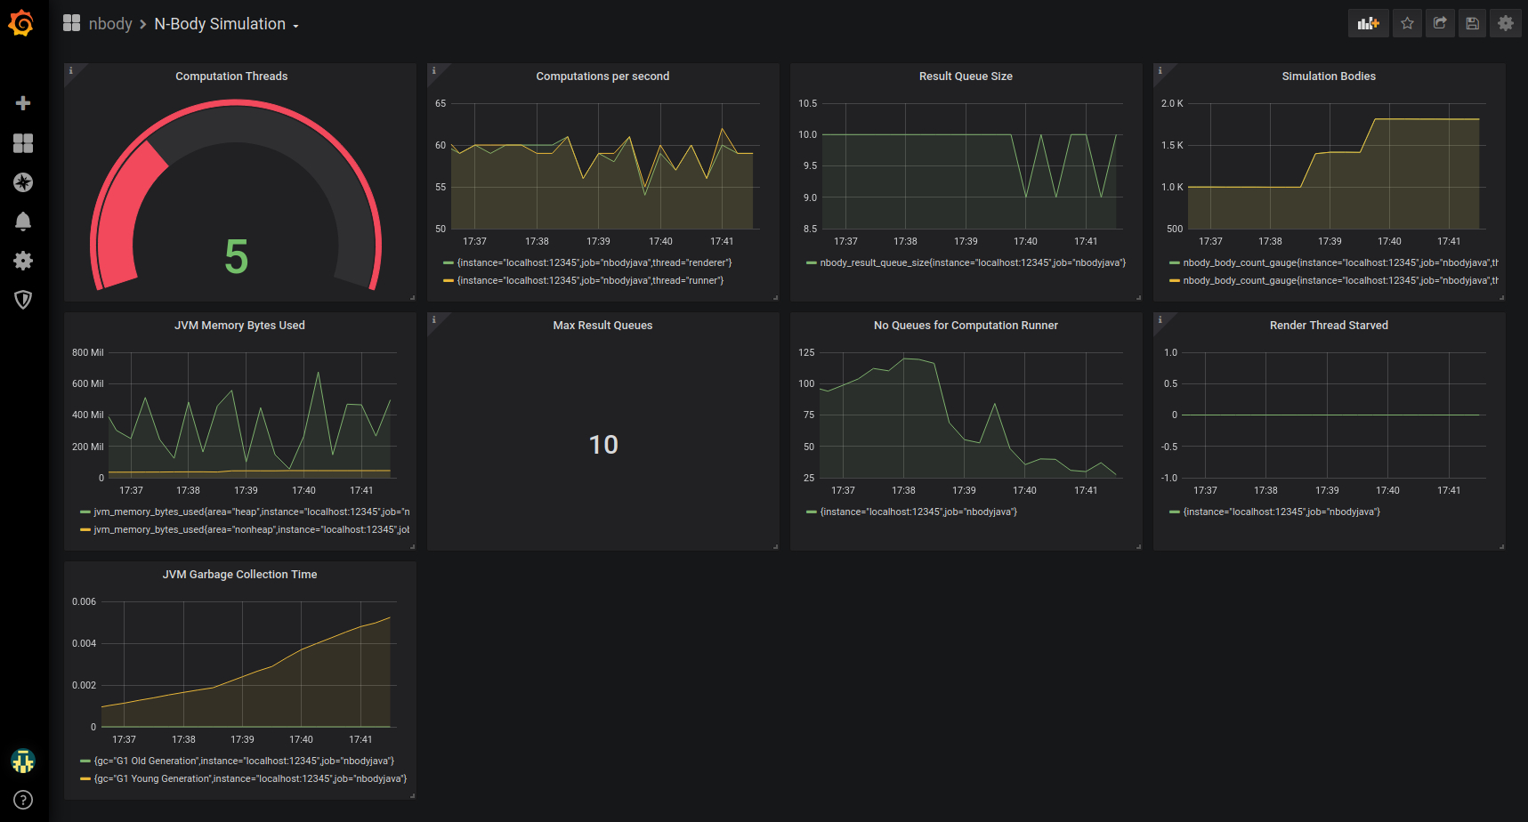The width and height of the screenshot is (1528, 822).
Task: Open the Result Queue Size panel title menu
Action: [x=966, y=77]
